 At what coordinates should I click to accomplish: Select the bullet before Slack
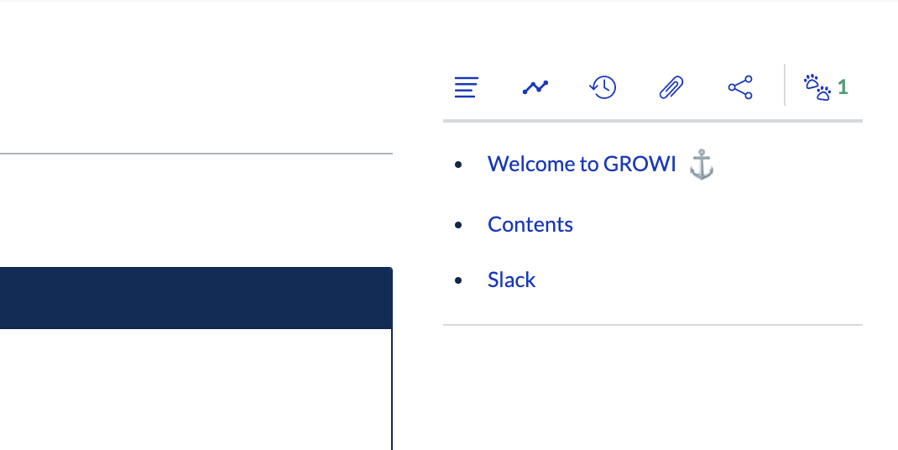[457, 280]
